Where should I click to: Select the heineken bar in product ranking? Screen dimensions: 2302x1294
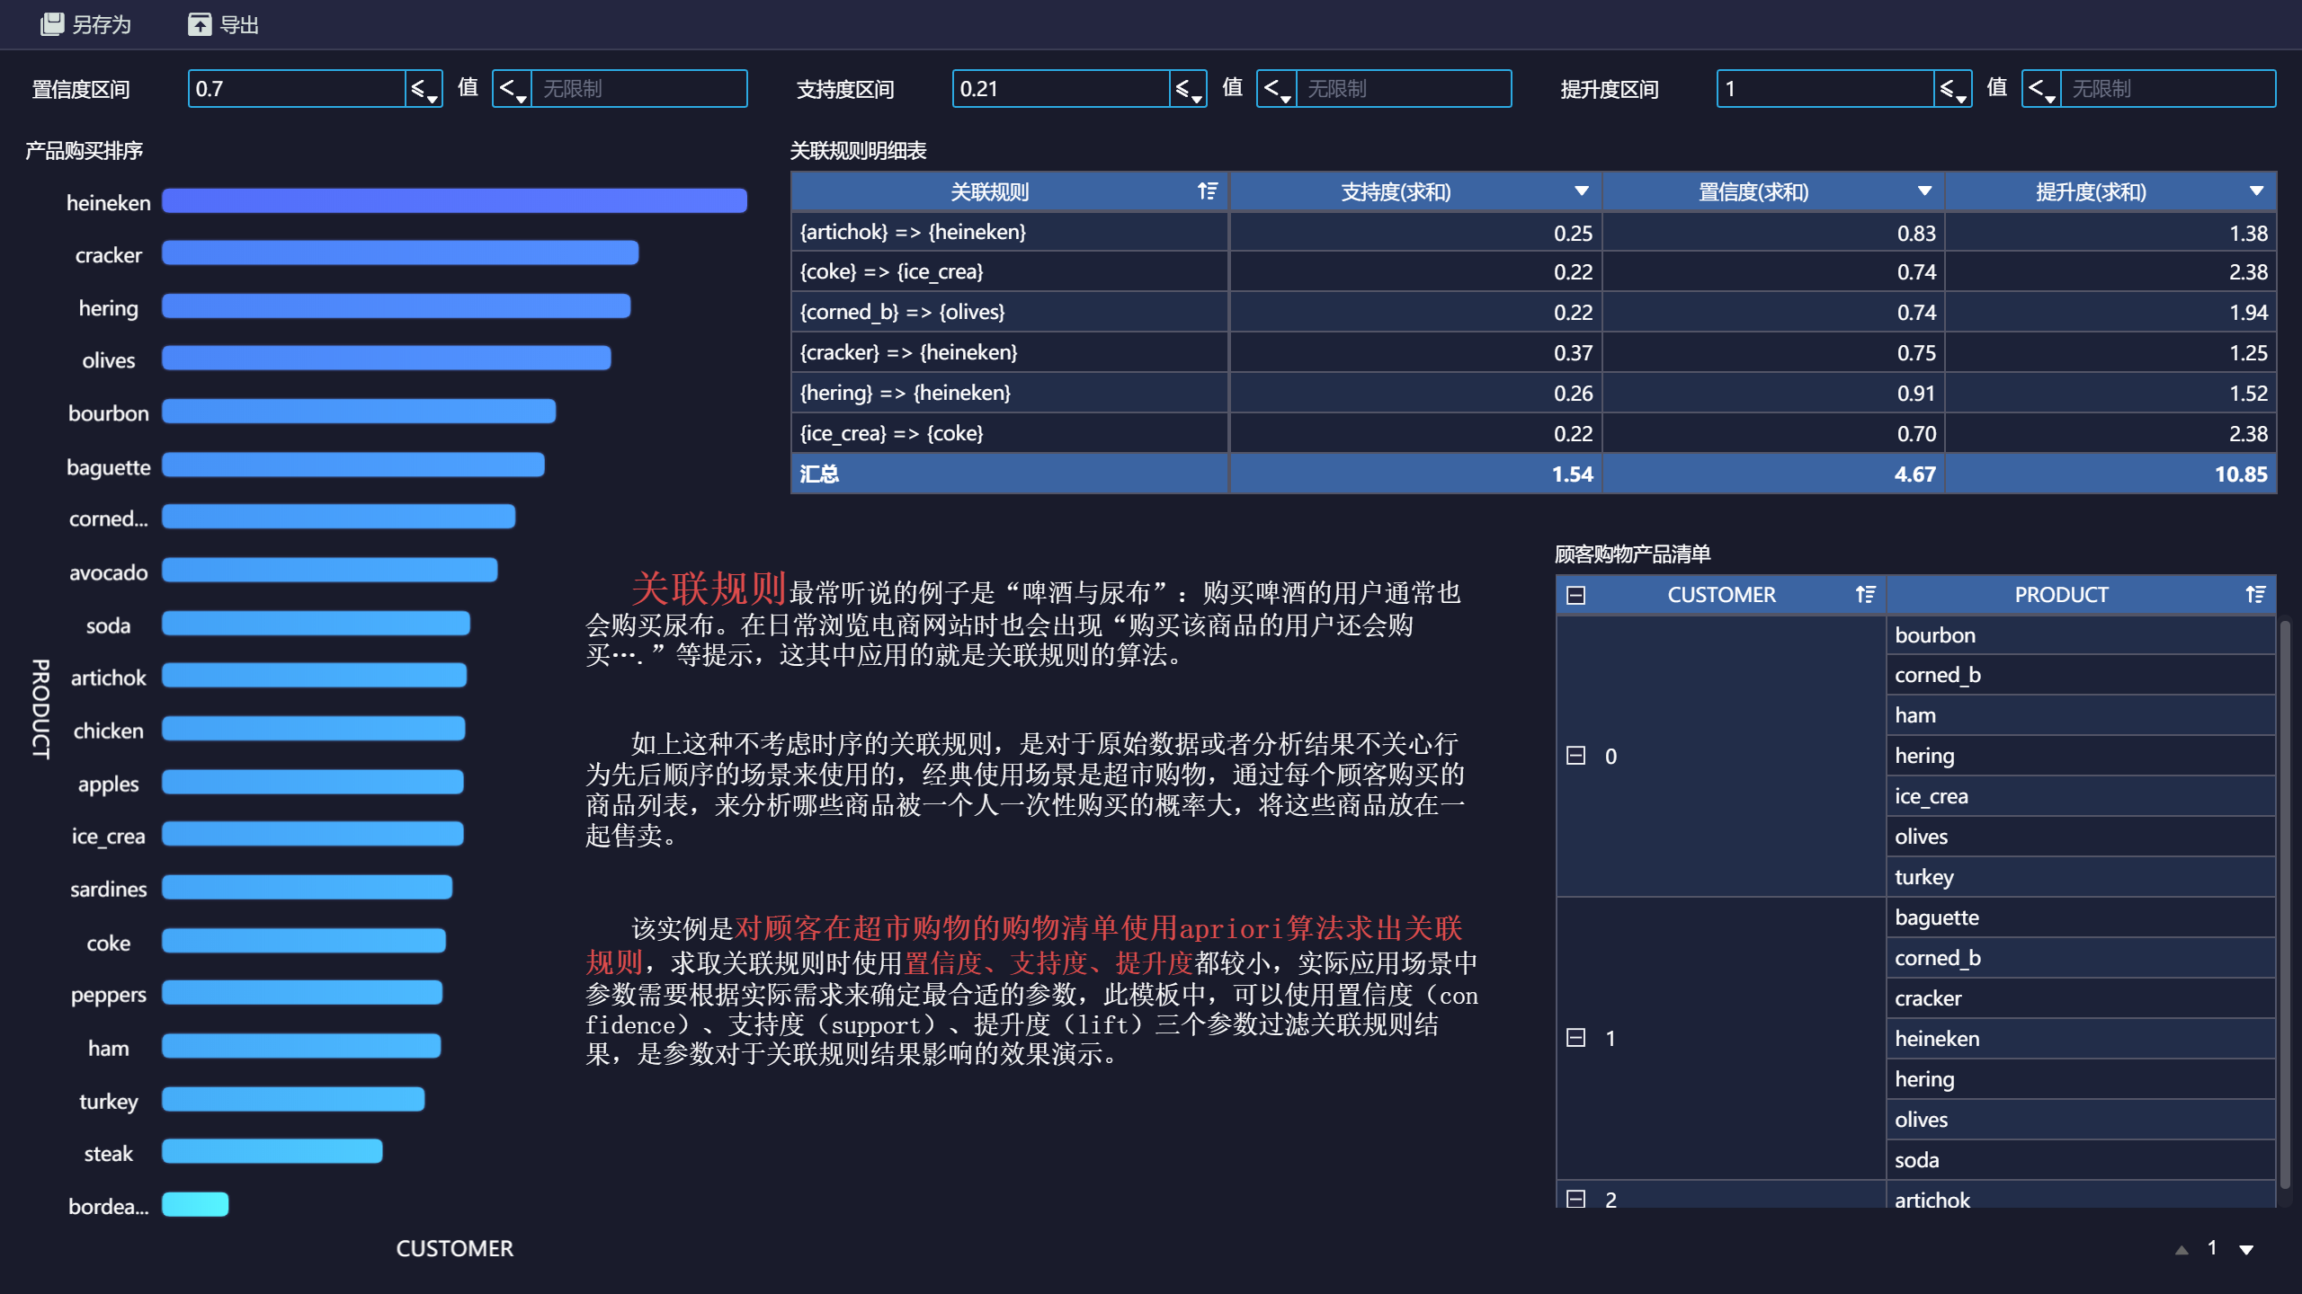coord(457,202)
